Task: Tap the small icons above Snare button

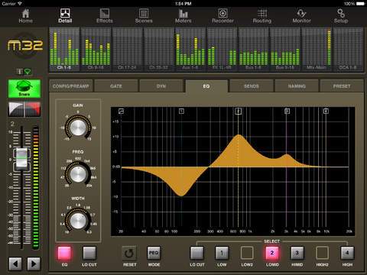Action: click(x=24, y=72)
